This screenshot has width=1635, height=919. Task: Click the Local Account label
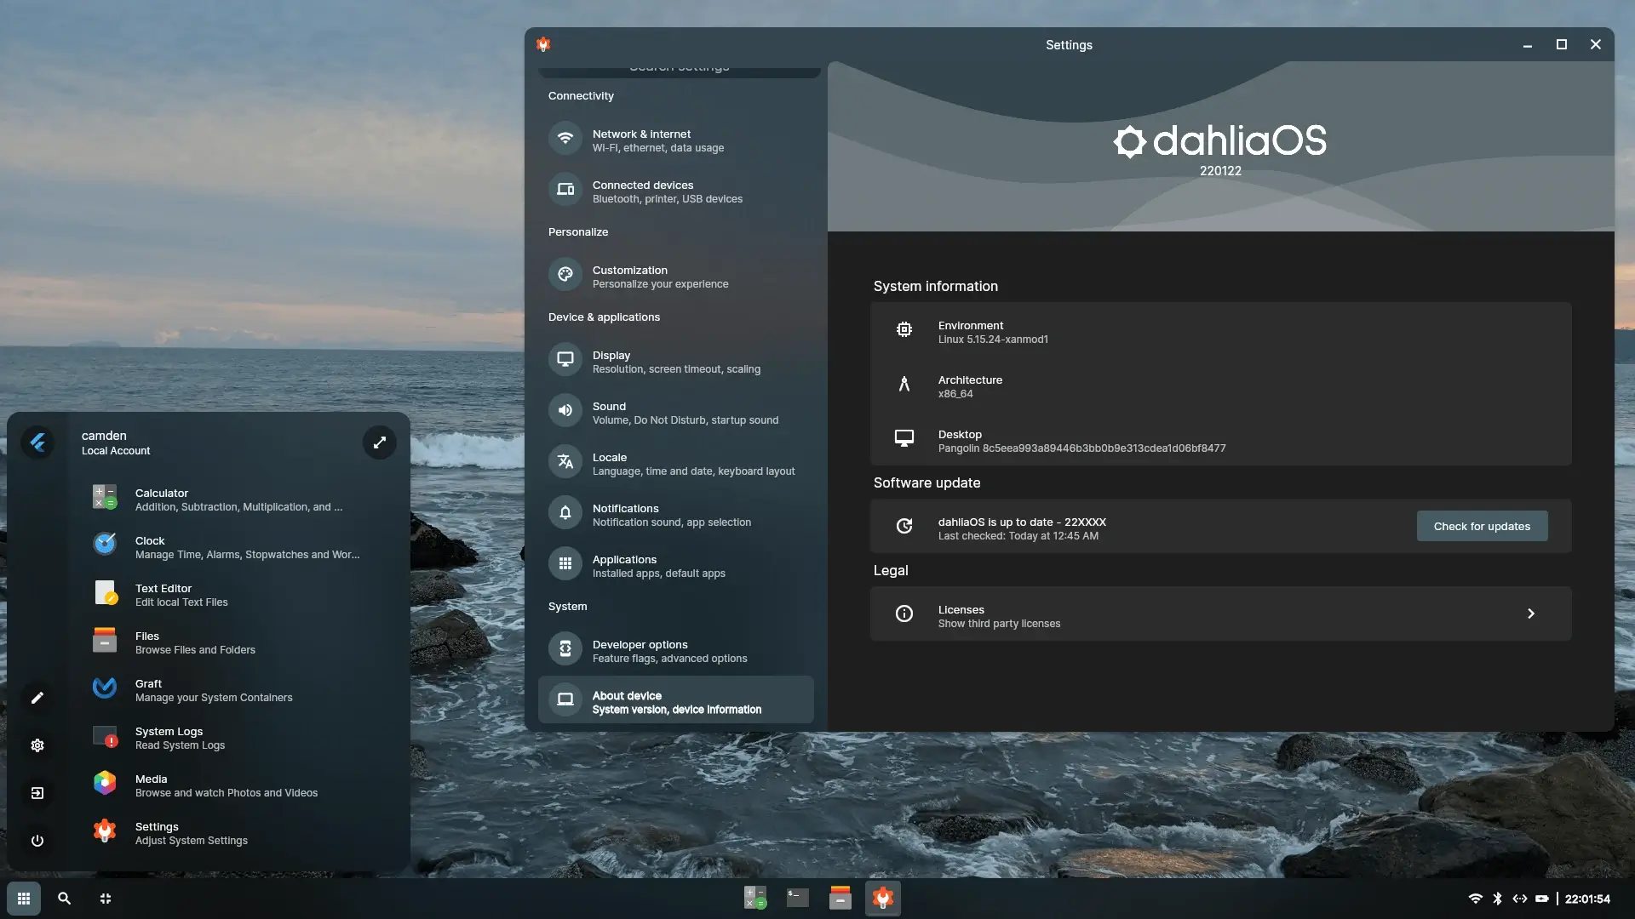[x=116, y=451]
